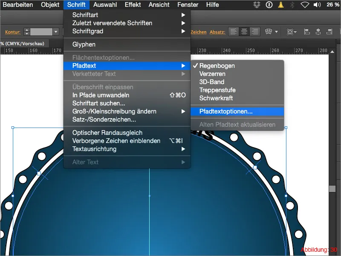Click horizontal align right icon
341x256 pixels.
[329, 32]
